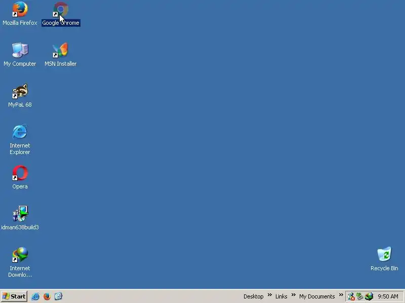Click the messenger tray icon with red X

point(351,296)
